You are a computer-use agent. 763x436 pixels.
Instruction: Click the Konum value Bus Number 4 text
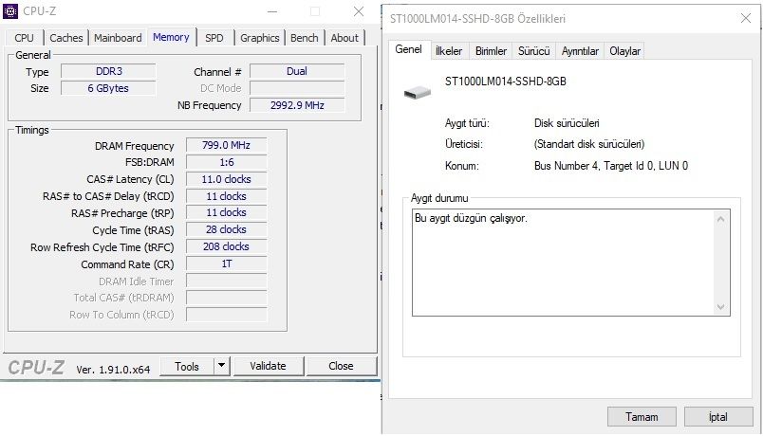(611, 166)
